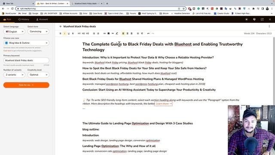Insert a bulleted list
This screenshot has width=275, height=155.
point(94,34)
